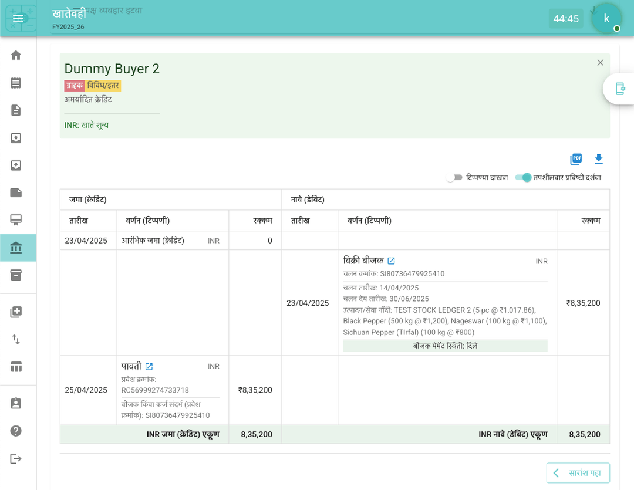
Task: Click the logout icon in sidebar
Action: pyautogui.click(x=16, y=458)
